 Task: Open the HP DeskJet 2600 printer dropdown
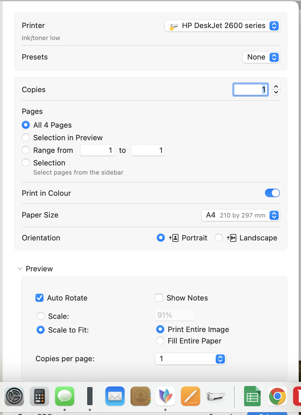222,26
